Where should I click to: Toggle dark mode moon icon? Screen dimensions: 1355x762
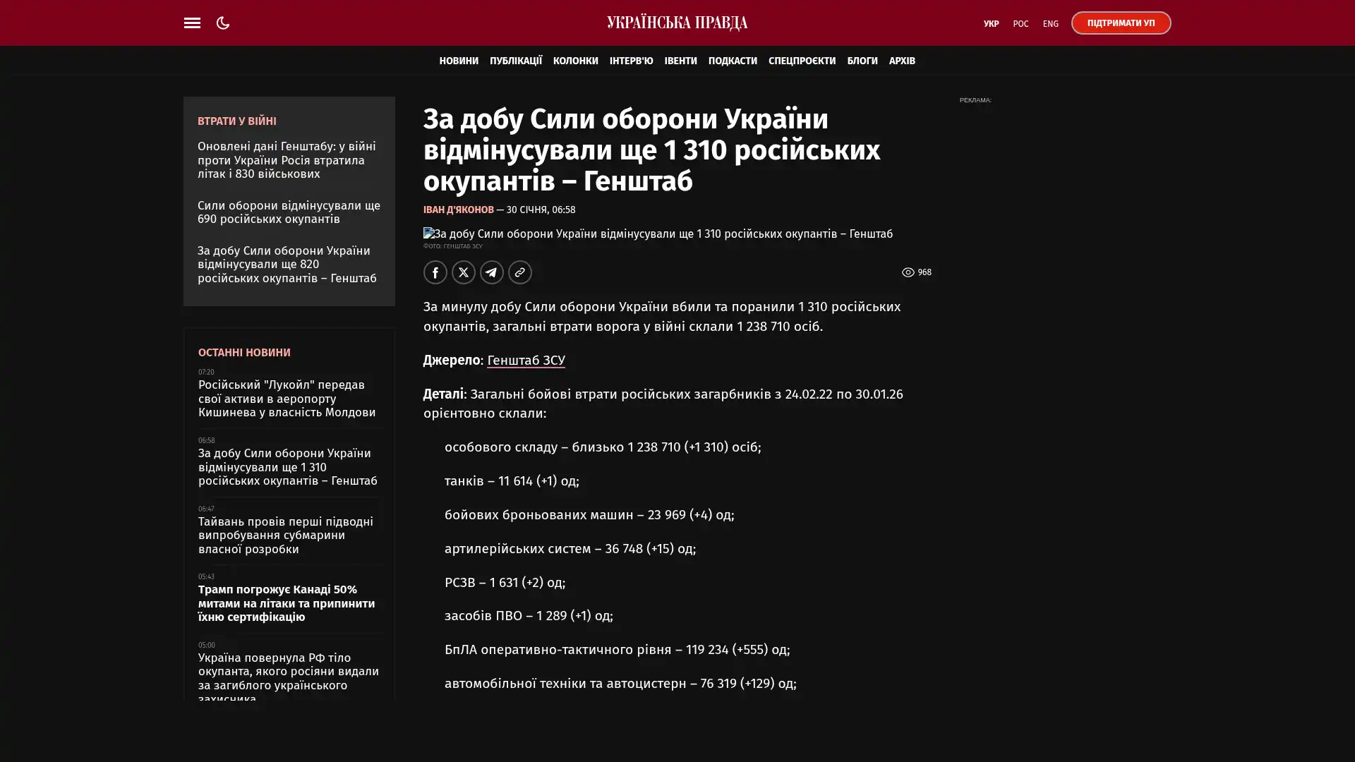point(223,23)
